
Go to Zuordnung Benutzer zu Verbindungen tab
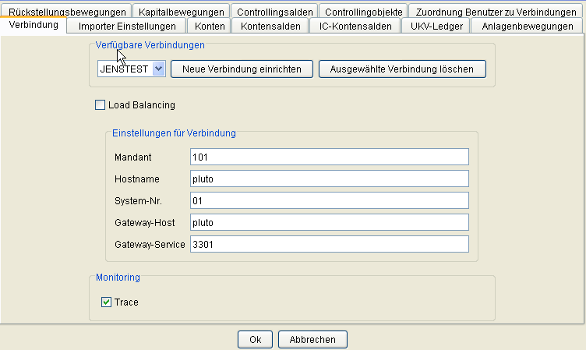point(496,11)
